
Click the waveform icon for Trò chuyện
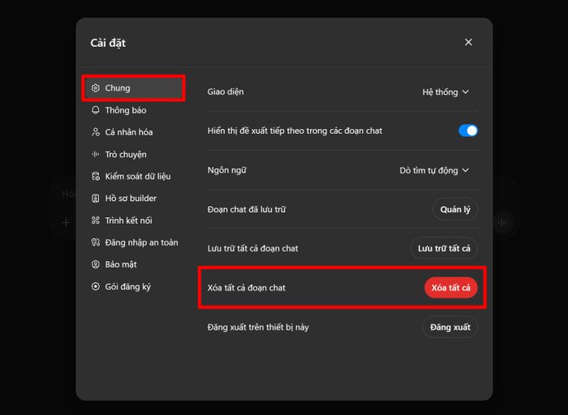click(x=96, y=154)
